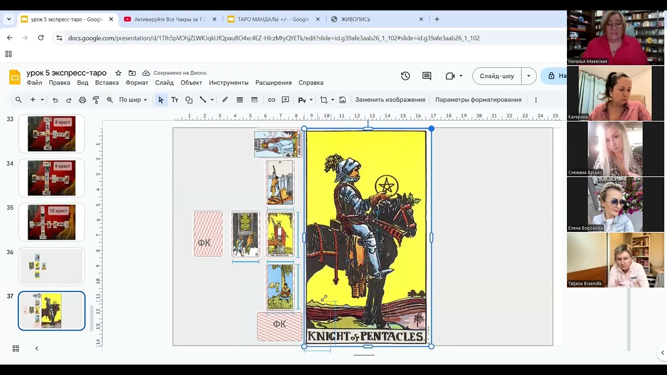Open the Слайд menu

point(165,83)
